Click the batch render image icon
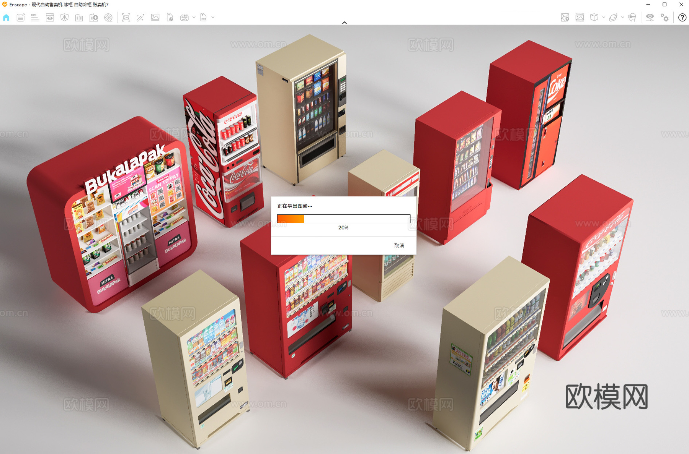 click(x=155, y=18)
